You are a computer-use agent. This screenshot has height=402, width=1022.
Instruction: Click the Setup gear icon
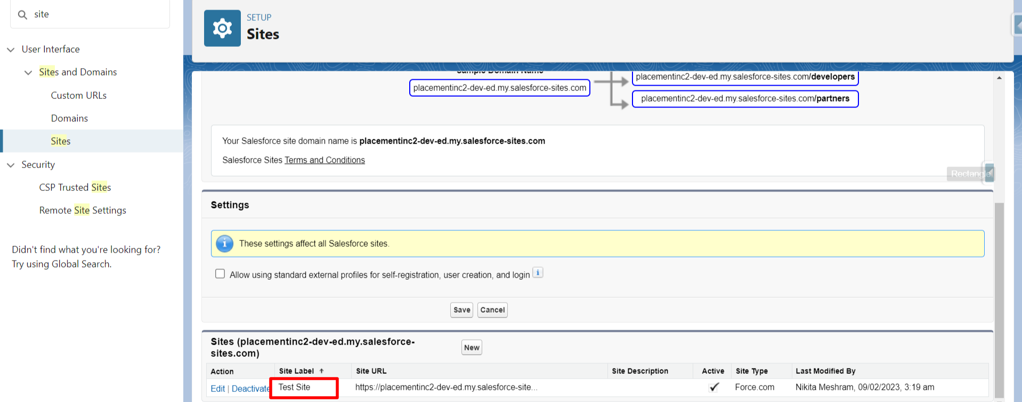coord(222,28)
